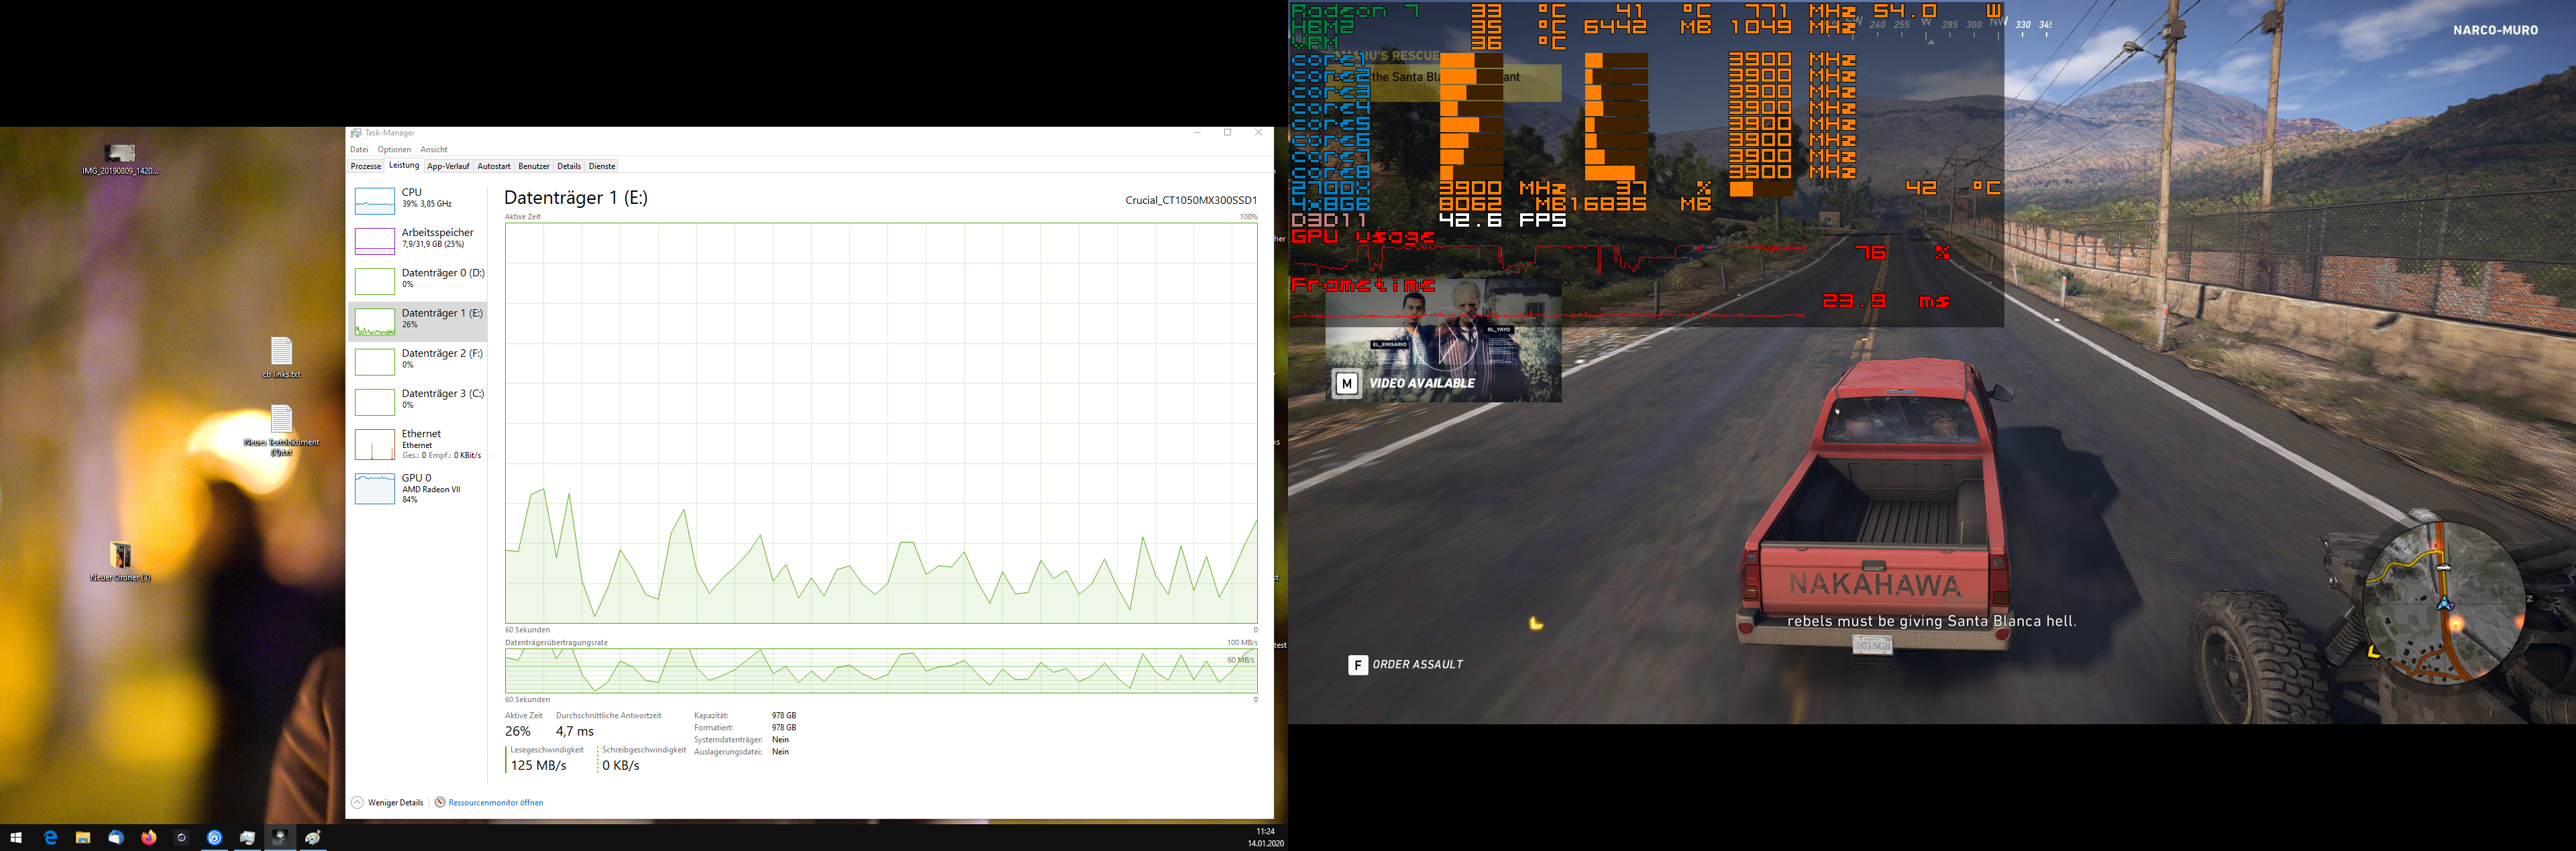
Task: Click the Windows Start button
Action: (x=16, y=838)
